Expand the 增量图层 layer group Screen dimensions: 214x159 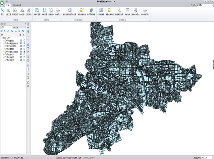coord(3,41)
